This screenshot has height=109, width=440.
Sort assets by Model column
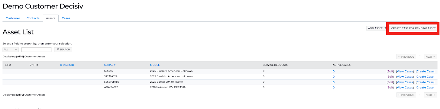(155, 65)
